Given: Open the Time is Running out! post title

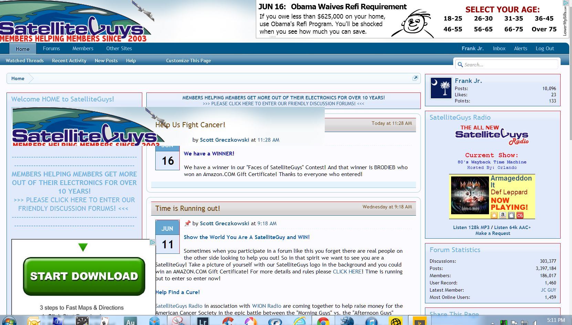Looking at the screenshot, I should click(x=188, y=208).
